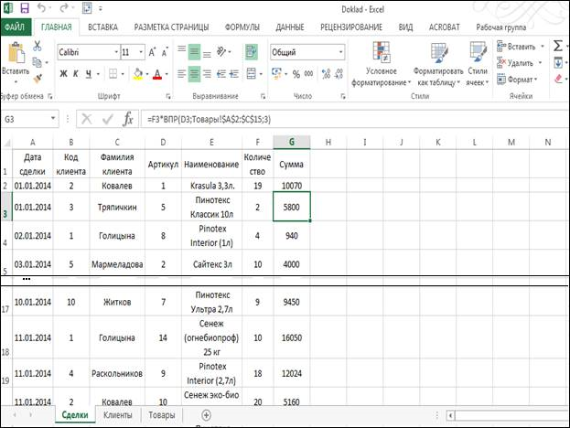Decrease font size with small A icon
The image size is (570, 428).
(165, 52)
